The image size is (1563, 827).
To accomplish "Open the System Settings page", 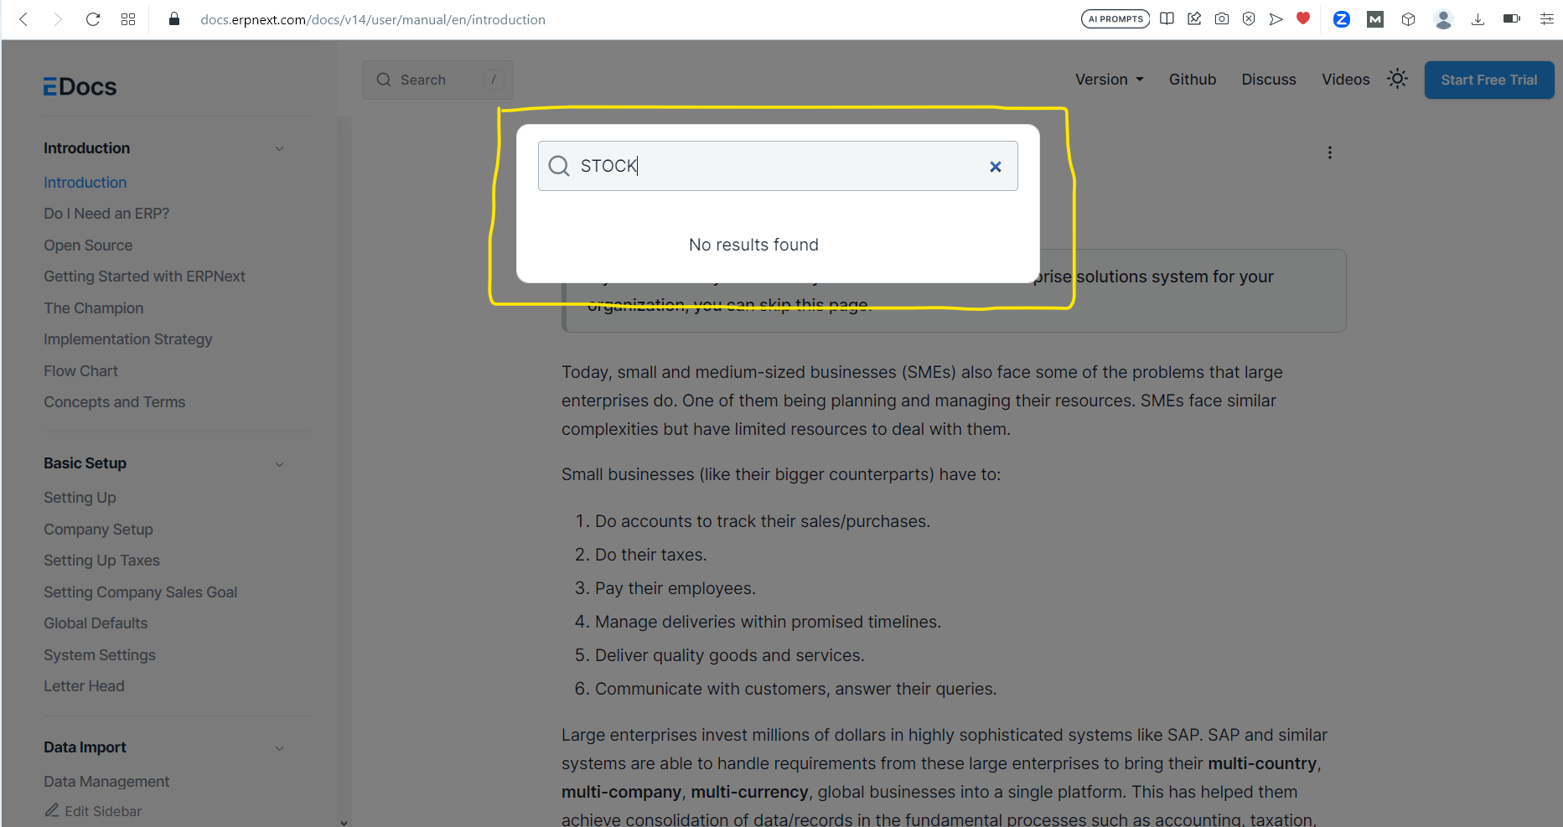I will point(100,655).
